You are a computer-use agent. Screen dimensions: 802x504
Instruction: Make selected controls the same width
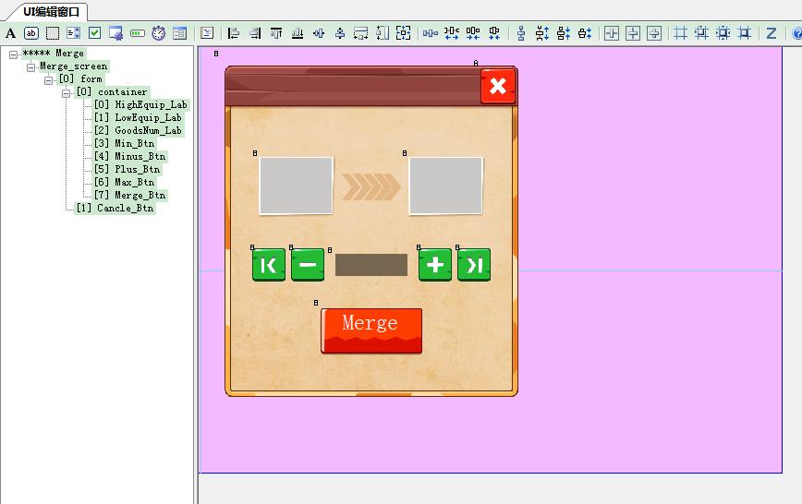(x=360, y=33)
